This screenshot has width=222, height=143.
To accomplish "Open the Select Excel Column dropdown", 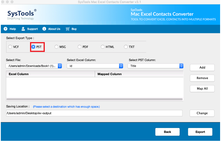I will (95, 66).
